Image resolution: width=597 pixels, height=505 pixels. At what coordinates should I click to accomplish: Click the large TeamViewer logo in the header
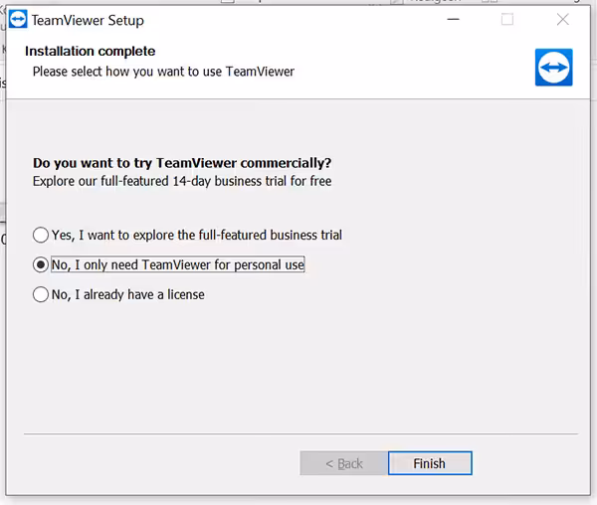pyautogui.click(x=553, y=67)
